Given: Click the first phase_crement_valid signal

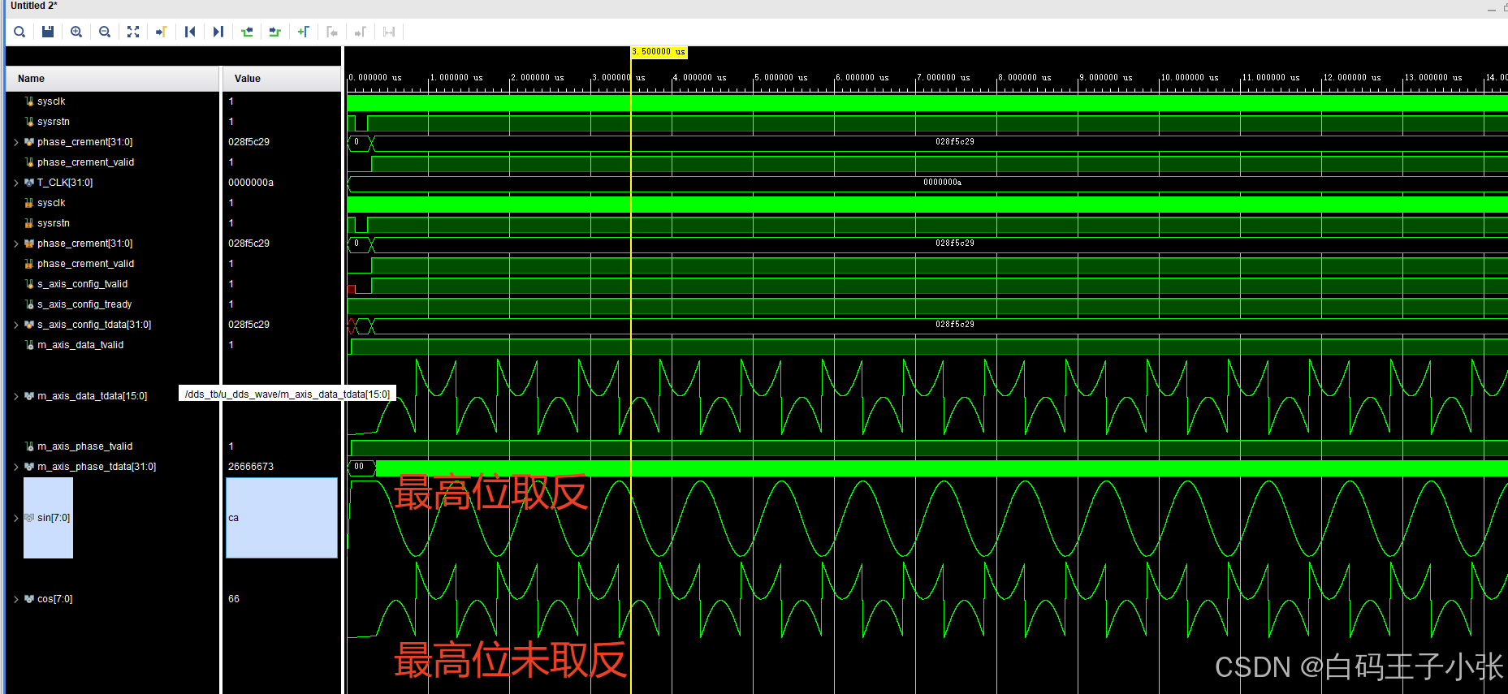Looking at the screenshot, I should 85,162.
